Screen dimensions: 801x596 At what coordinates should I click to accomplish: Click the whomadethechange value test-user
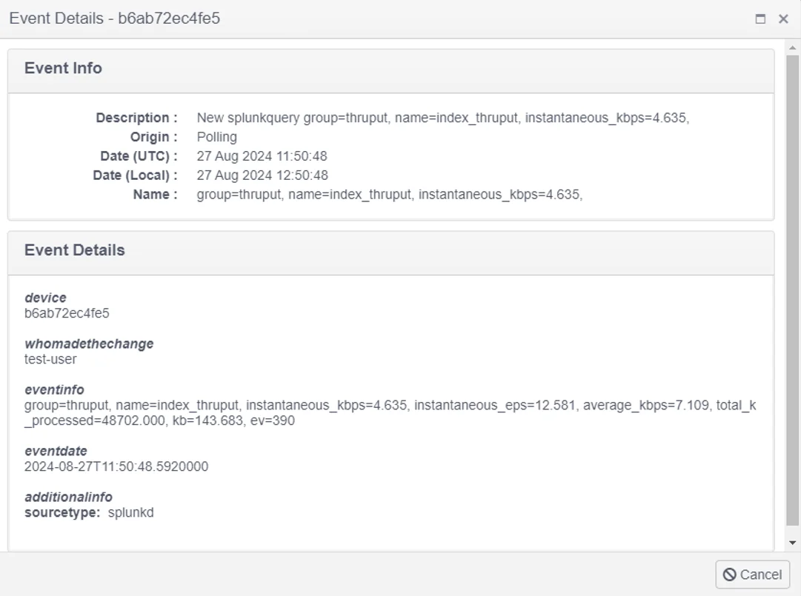click(x=50, y=359)
